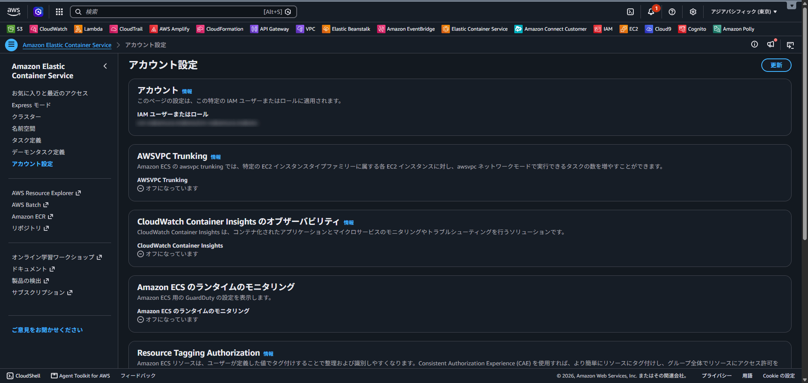Open Cognito from favorites bar
Viewport: 808px width, 383px height.
[692, 29]
